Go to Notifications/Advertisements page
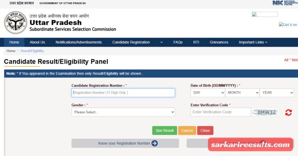 click(78, 42)
